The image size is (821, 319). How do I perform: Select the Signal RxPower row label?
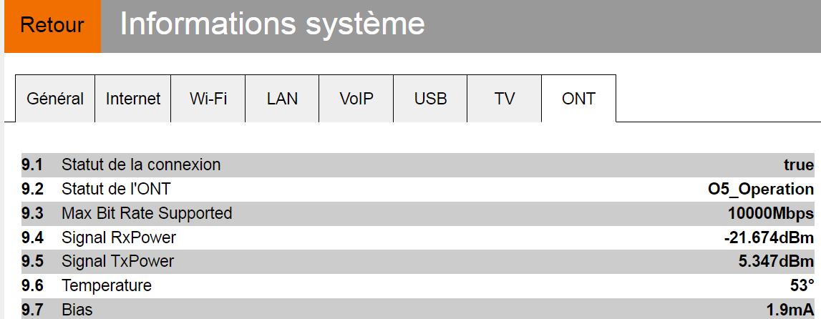coord(119,237)
